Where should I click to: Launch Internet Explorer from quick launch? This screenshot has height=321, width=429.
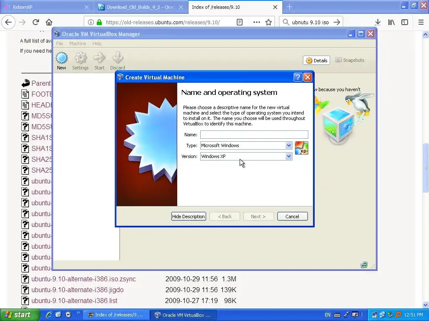coord(49,315)
